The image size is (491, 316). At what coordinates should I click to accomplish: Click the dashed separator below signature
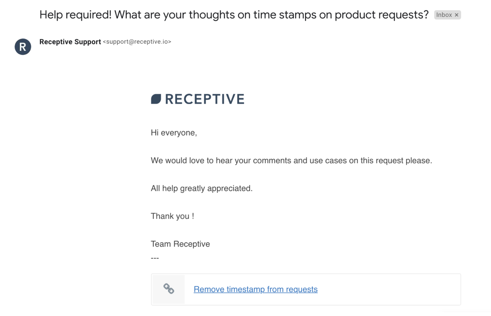(155, 258)
